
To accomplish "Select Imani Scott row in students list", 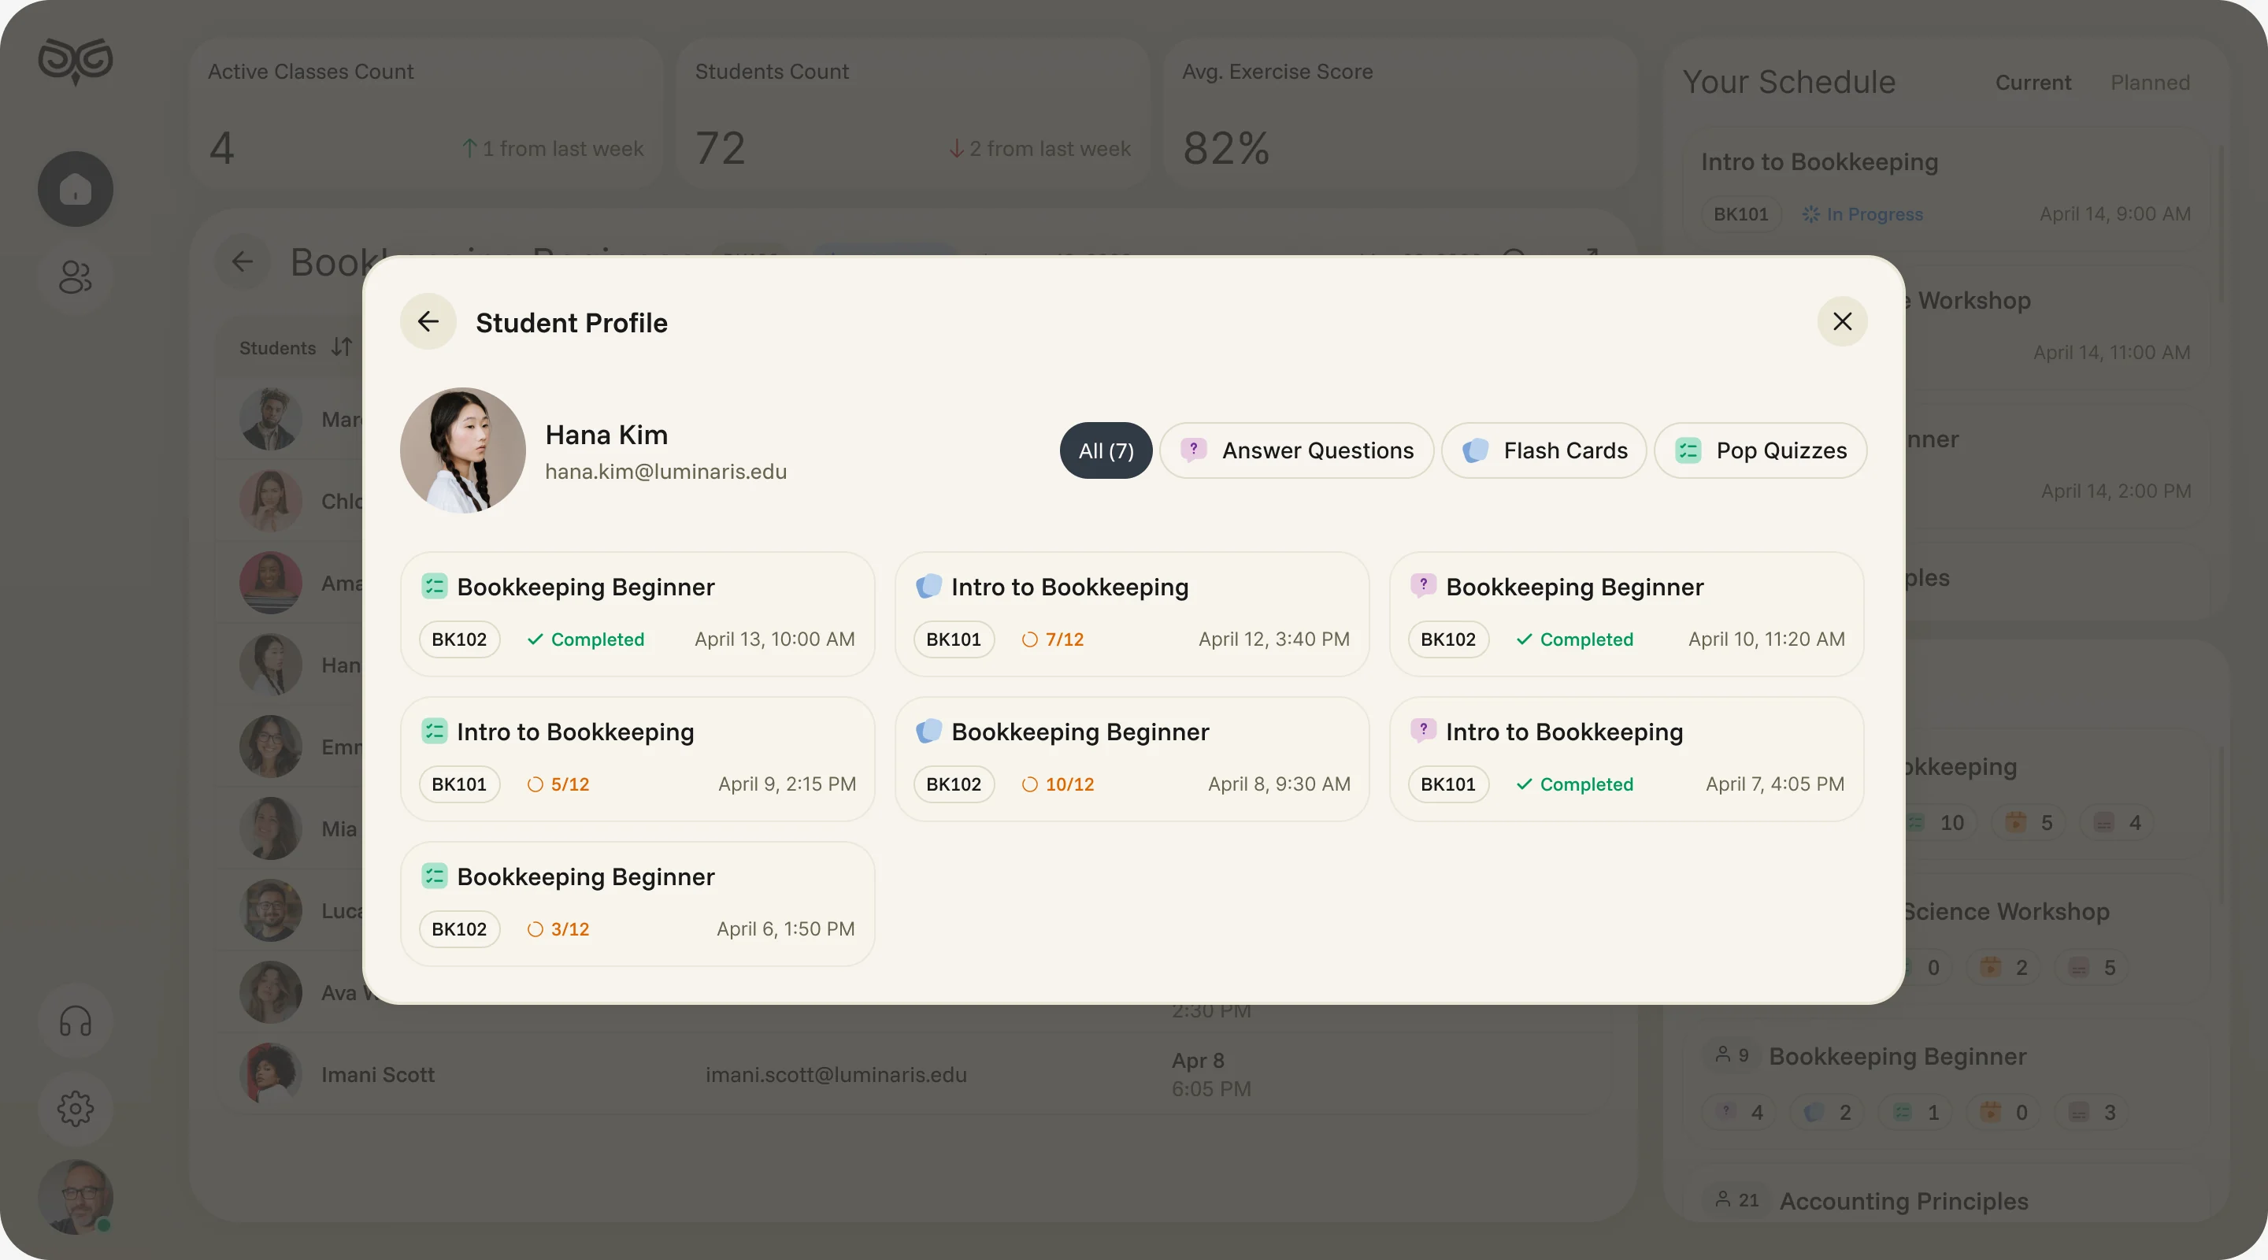I will tap(913, 1074).
